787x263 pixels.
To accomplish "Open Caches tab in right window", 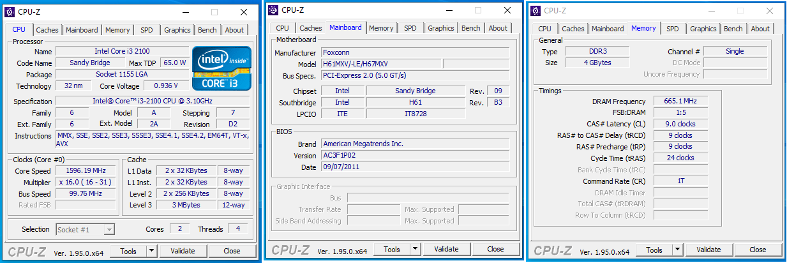I will coord(573,29).
